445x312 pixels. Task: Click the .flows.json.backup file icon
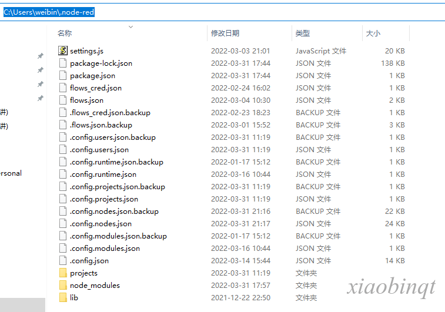pyautogui.click(x=63, y=125)
